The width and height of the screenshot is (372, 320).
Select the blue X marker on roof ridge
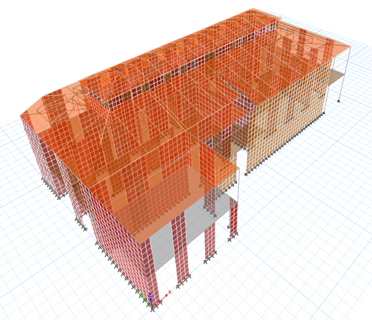[x=119, y=70]
